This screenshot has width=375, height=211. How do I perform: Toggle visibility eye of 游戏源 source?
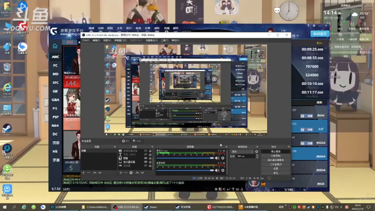click(x=145, y=166)
